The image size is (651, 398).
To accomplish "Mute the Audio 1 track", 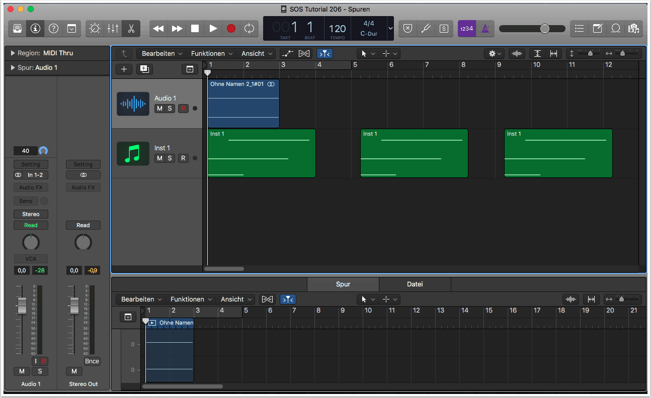I will [x=159, y=109].
